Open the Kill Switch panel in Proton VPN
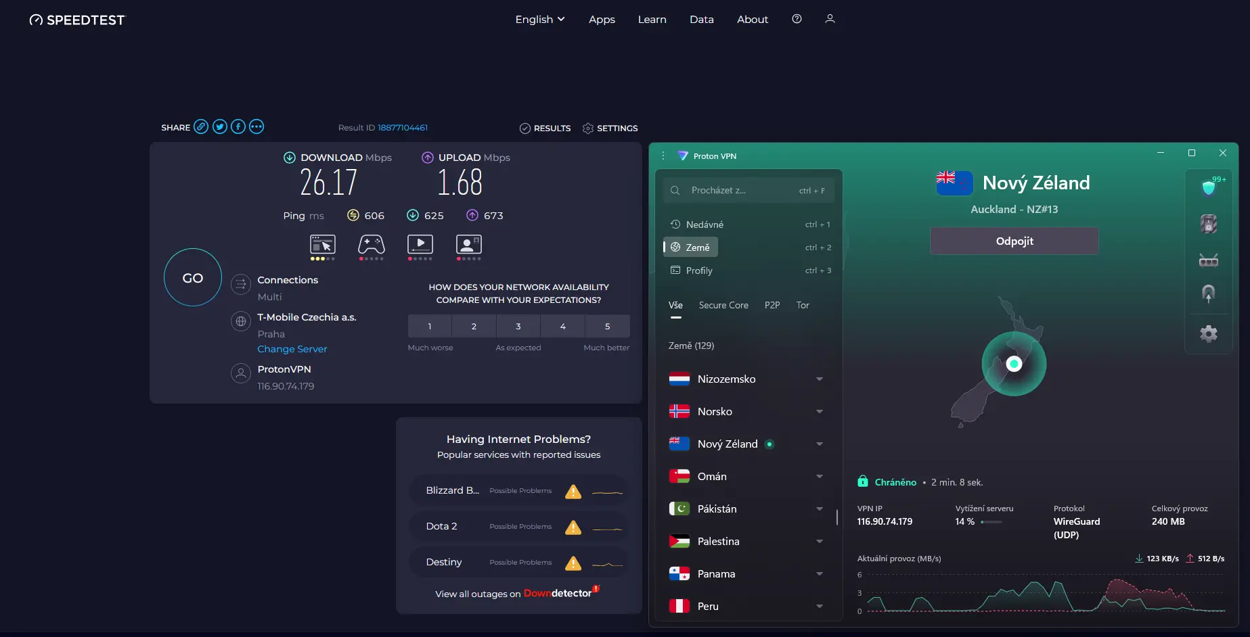This screenshot has width=1250, height=637. click(x=1209, y=224)
